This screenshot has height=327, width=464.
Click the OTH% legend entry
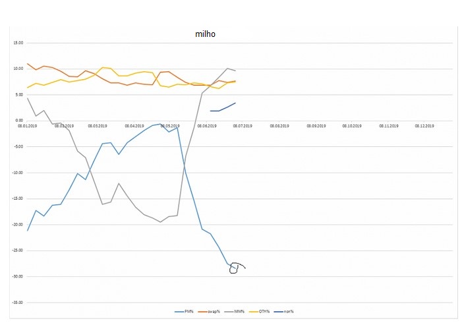click(264, 311)
